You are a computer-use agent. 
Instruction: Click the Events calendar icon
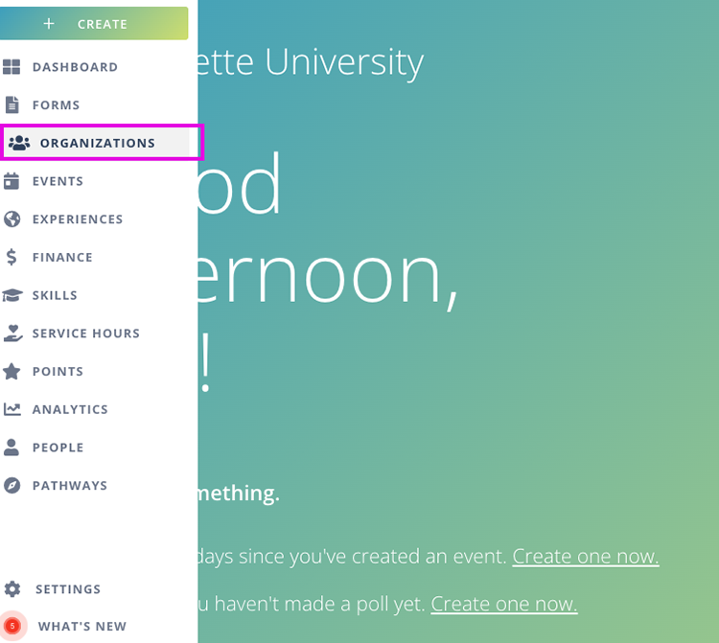click(12, 181)
